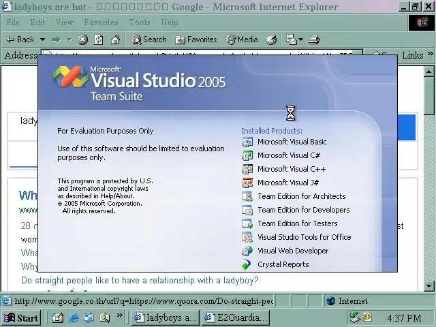Click the 'Installed Products:' heading
Screen dimensions: 436x327
tap(272, 131)
